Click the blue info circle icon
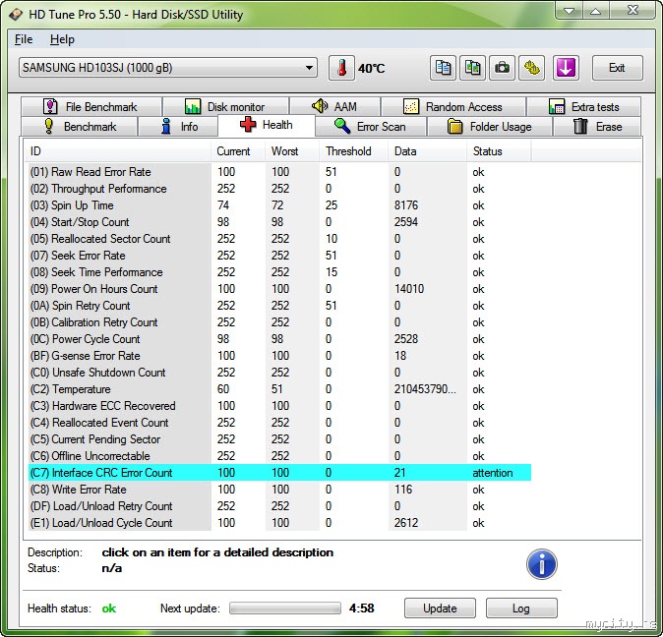Screen dimensions: 663x637 (542, 564)
